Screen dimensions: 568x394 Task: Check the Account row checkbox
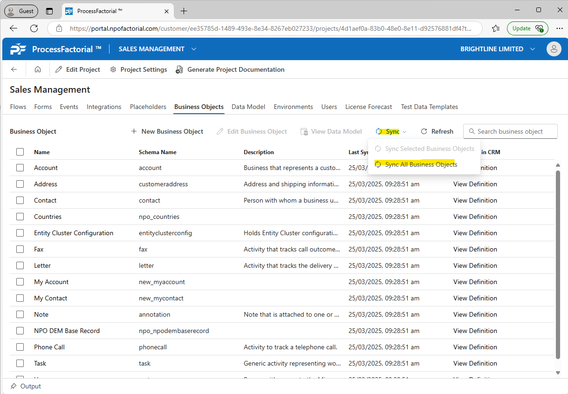tap(20, 168)
